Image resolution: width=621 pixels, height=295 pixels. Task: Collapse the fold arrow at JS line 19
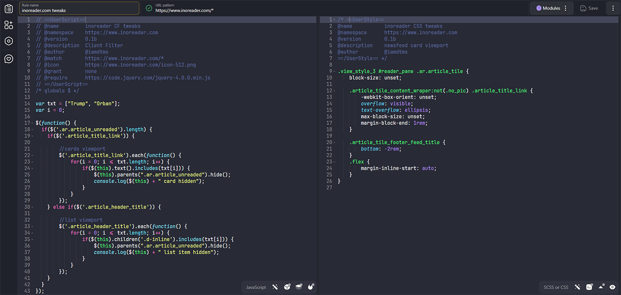pyautogui.click(x=32, y=136)
